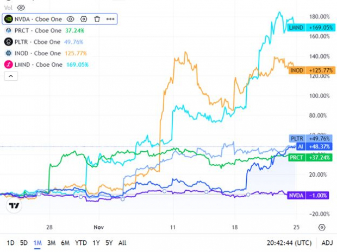
Task: Open NVDA series settings hexagon icon
Action: 84,19
